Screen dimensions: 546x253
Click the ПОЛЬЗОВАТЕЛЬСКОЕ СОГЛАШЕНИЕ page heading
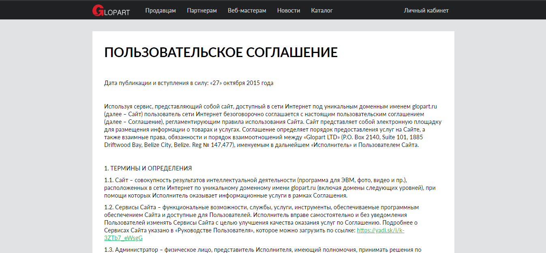click(x=221, y=53)
